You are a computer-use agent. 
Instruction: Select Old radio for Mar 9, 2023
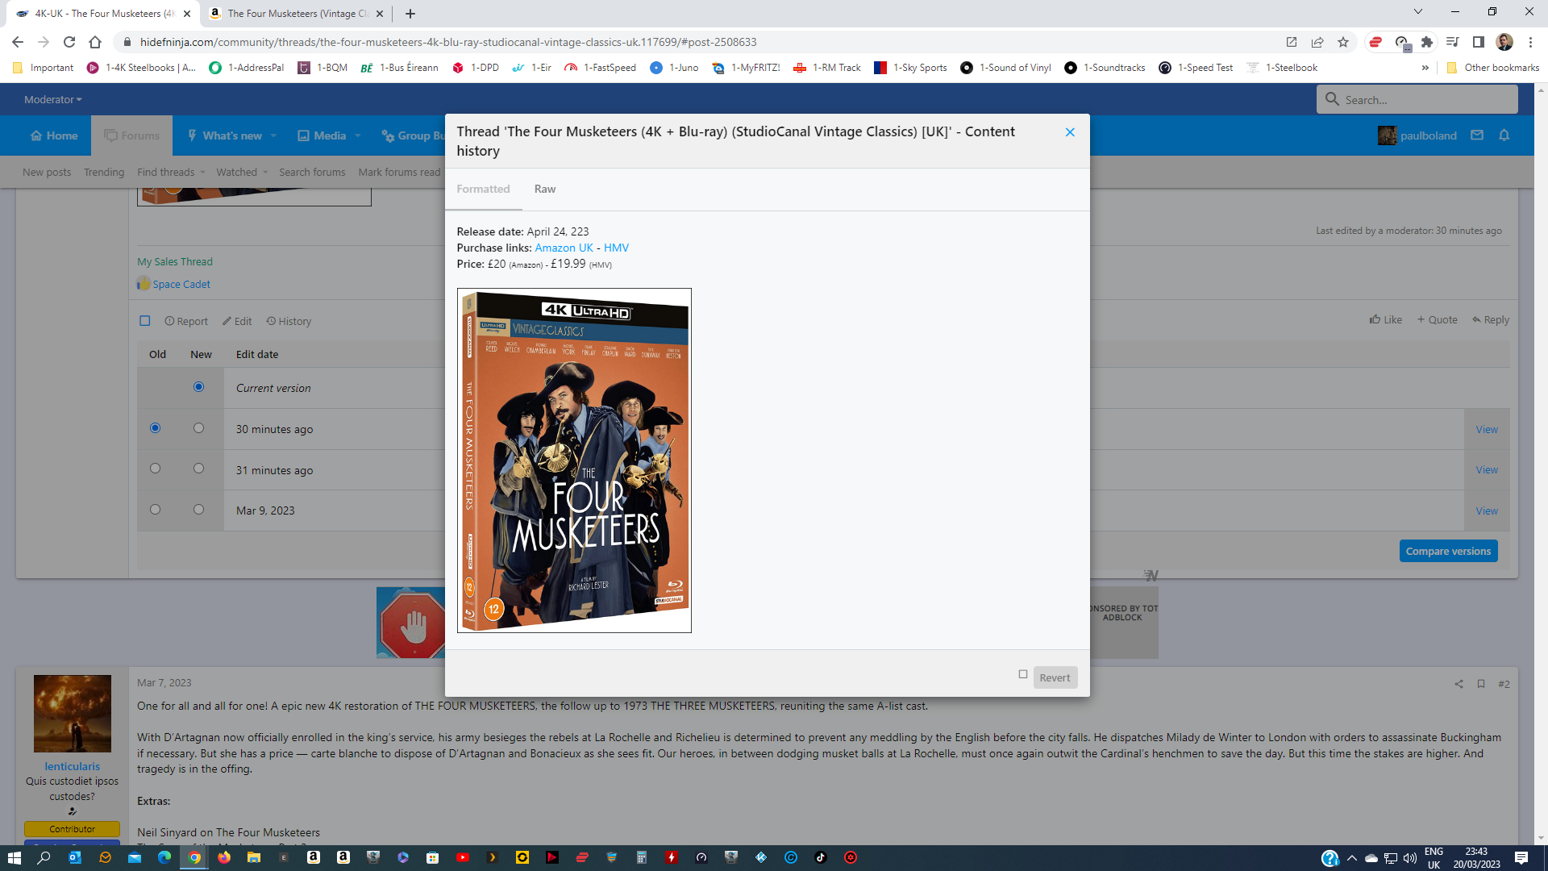155,510
